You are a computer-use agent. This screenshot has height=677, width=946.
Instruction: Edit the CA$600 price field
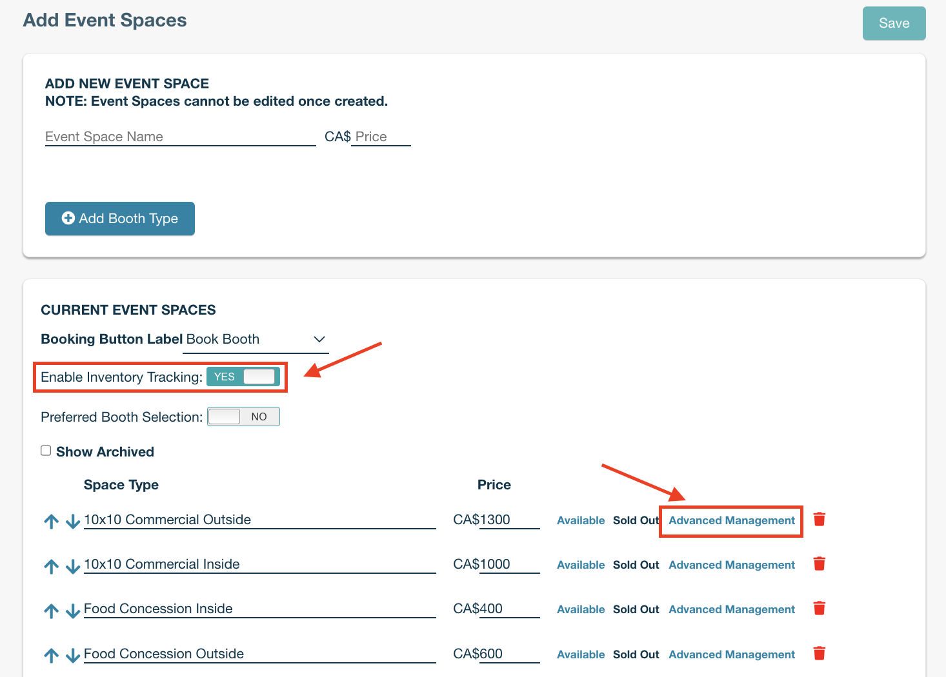click(x=510, y=654)
